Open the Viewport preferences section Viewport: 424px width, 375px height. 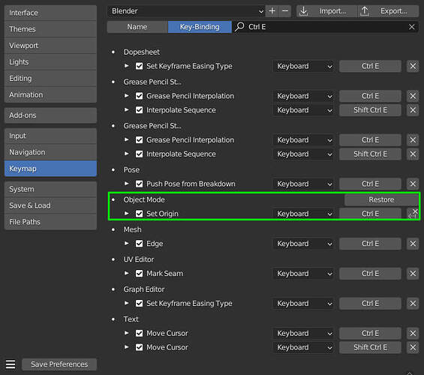tap(50, 46)
